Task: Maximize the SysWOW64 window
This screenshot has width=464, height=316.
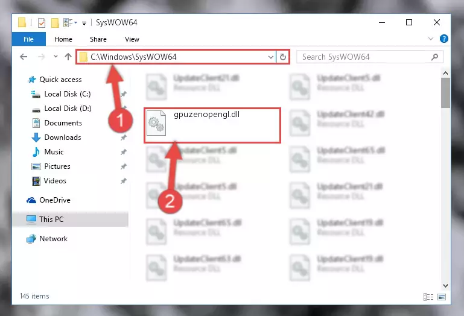Action: (409, 22)
